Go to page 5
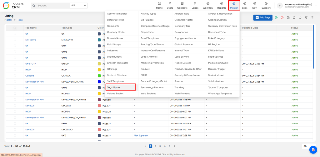Image resolution: width=320 pixels, height=157 pixels. 169,146
